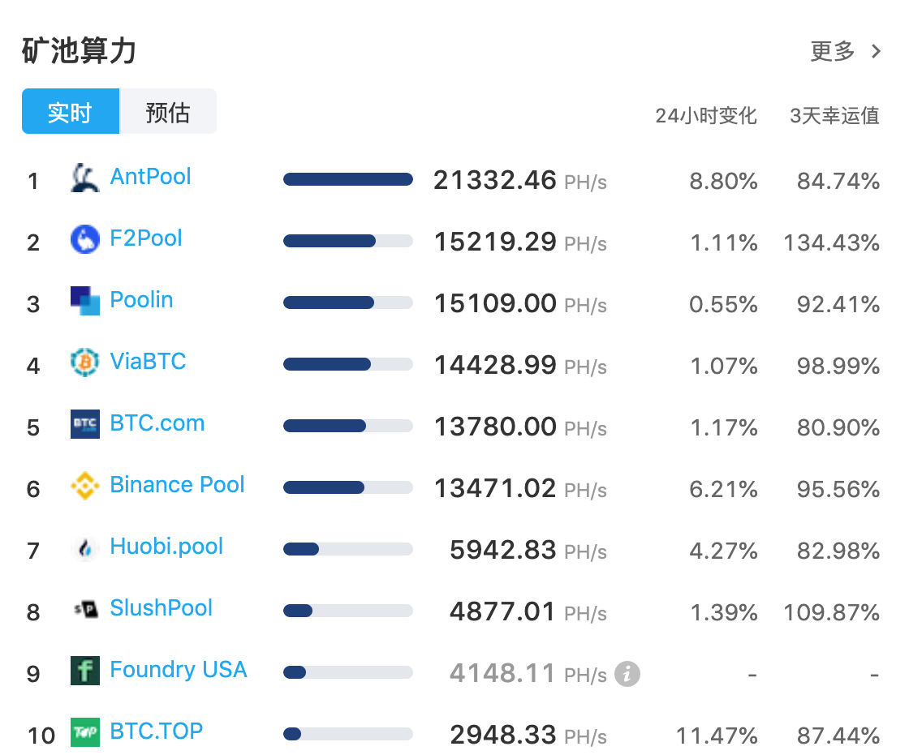Open the Binance Pool name link
The height and width of the screenshot is (755, 909).
pos(177,485)
